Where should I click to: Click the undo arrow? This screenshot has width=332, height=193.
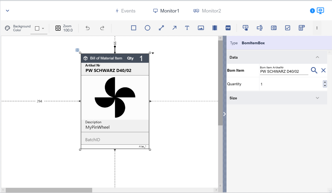click(x=88, y=28)
